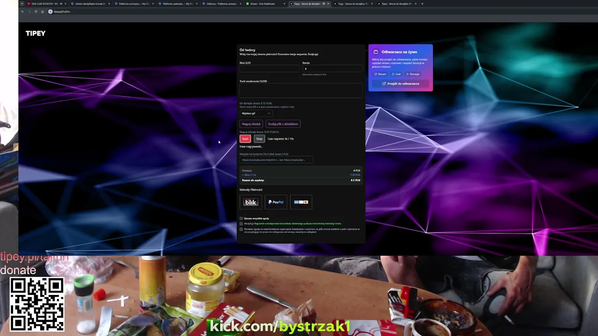Click the Minimalna kwota: 4 PLN hint

click(314, 75)
